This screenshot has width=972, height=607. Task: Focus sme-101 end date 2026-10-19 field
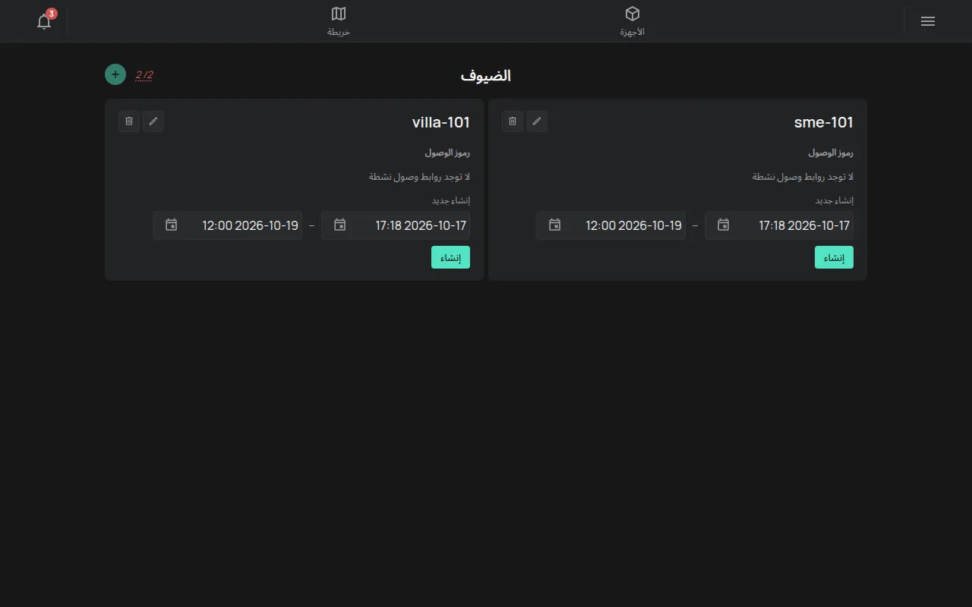tap(611, 225)
